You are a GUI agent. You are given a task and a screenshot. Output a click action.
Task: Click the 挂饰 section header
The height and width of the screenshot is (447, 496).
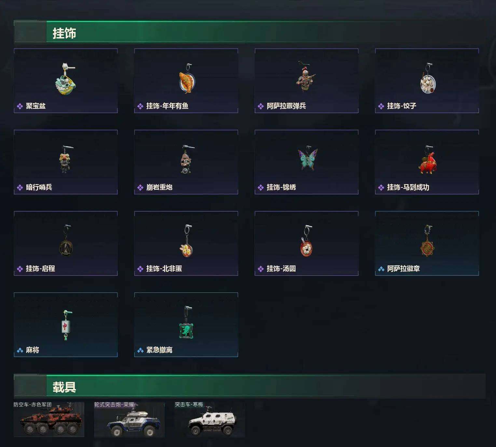point(64,33)
